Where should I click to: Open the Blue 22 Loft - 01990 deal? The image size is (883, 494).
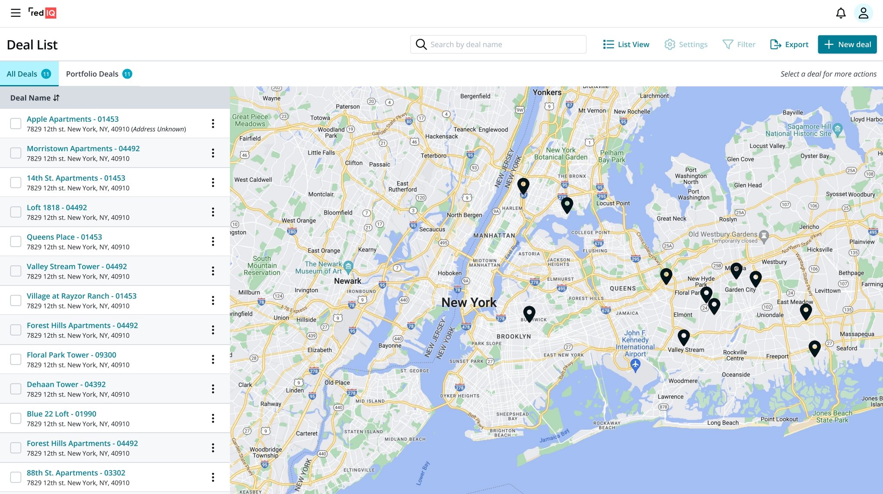tap(61, 414)
